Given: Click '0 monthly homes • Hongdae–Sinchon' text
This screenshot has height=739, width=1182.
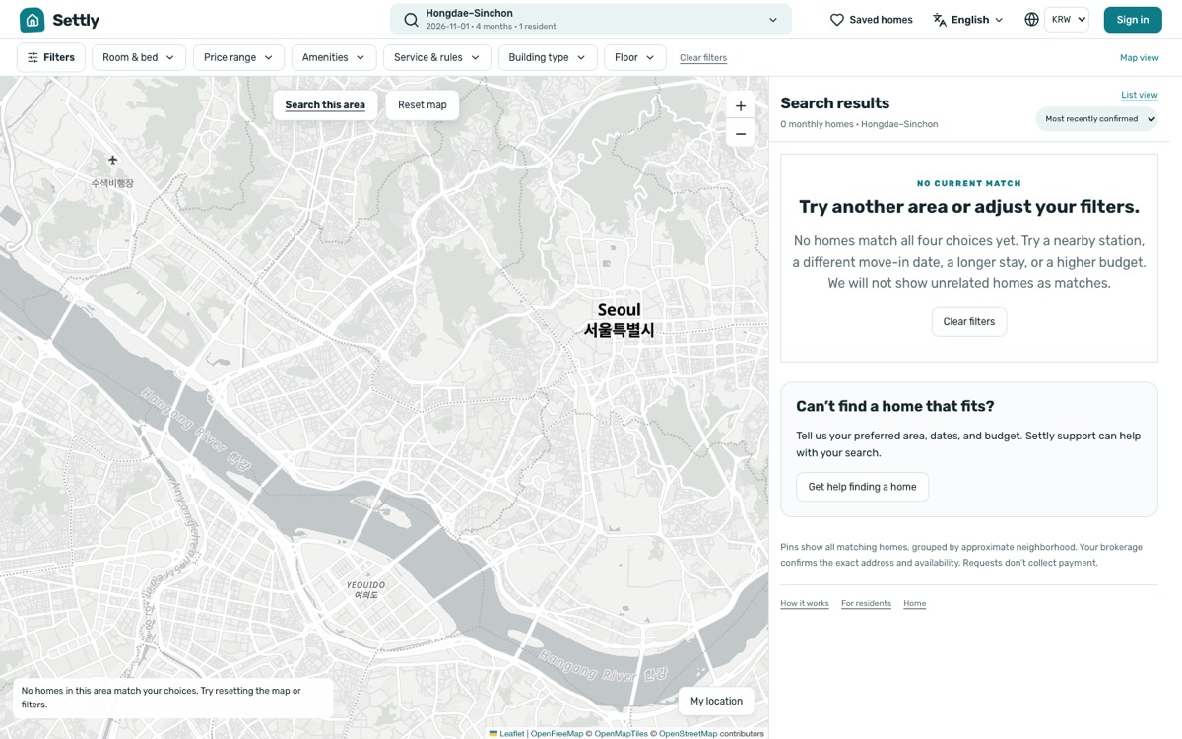Looking at the screenshot, I should coord(859,124).
